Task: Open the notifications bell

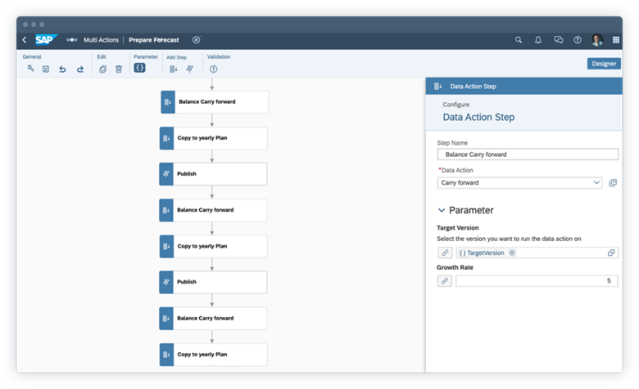Action: click(x=538, y=39)
